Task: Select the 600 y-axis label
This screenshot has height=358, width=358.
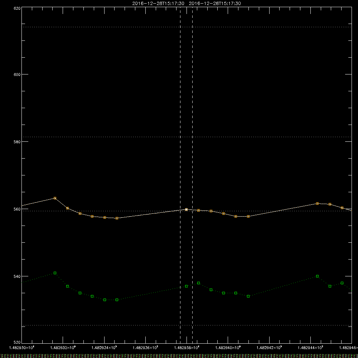Action: click(x=17, y=74)
